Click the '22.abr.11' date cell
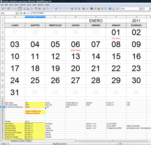 pos(35,128)
